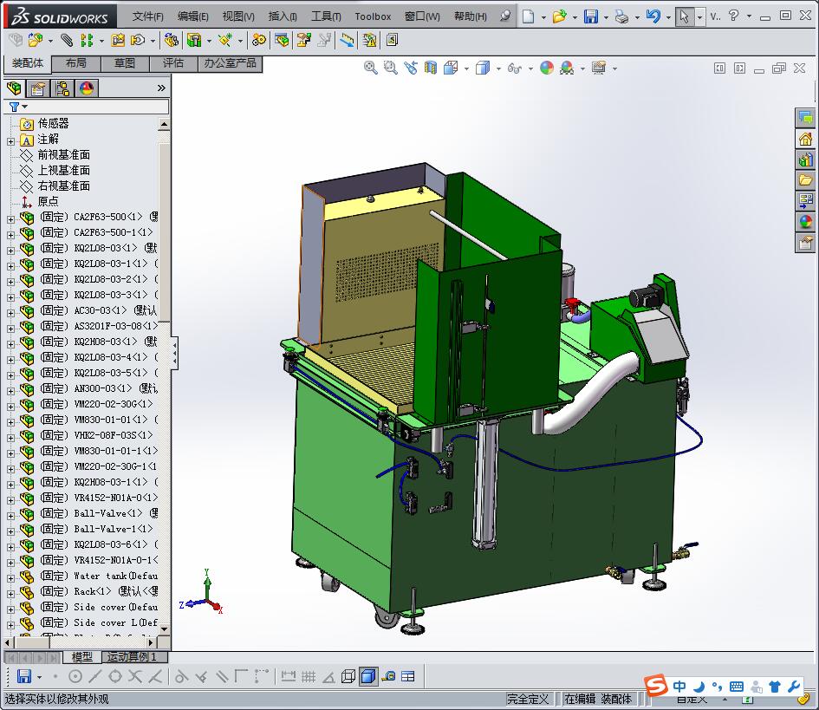Open the PropertyManager tab icon
Screen dimensions: 819x710
tap(38, 88)
